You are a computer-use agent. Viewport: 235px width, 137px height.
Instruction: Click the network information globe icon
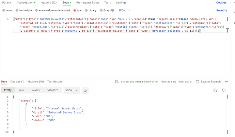pyautogui.click(x=116, y=82)
